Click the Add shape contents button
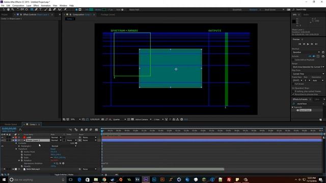Viewport: 326px width, 183px height. [x=76, y=143]
